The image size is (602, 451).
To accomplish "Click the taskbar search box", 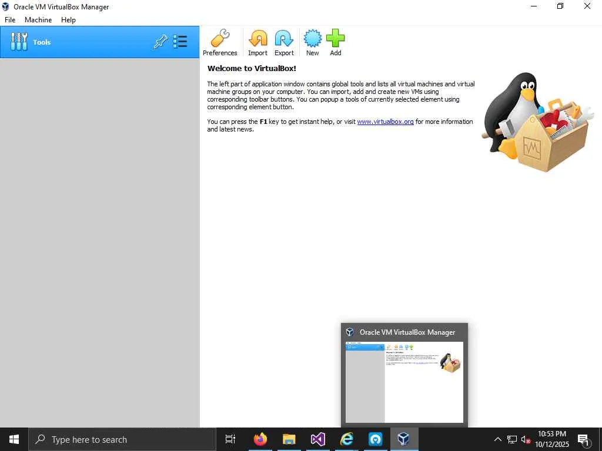I will click(122, 439).
